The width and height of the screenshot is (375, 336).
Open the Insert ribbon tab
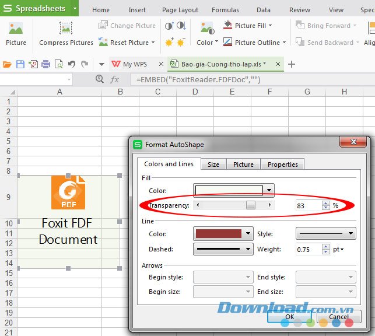[x=137, y=10]
